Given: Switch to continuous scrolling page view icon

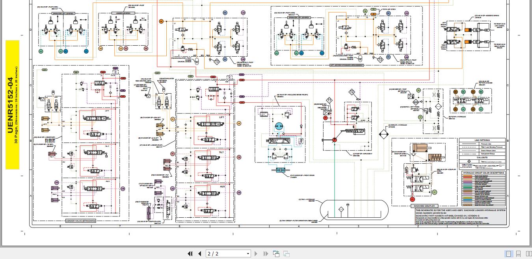Looking at the screenshot, I should click(518, 254).
